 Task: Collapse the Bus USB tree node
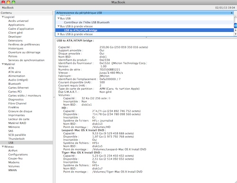pyautogui.click(x=58, y=18)
